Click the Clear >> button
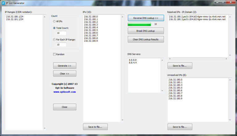This screenshot has width=237, height=136. click(64, 74)
